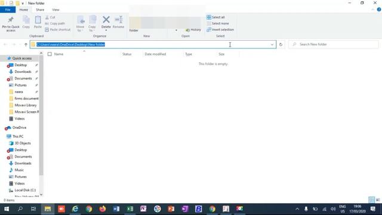Open Excel from taskbar

[x=130, y=209]
